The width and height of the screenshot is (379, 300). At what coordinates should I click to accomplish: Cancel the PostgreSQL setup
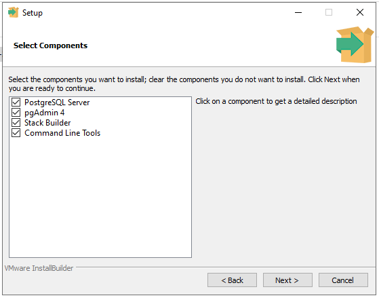coord(343,280)
